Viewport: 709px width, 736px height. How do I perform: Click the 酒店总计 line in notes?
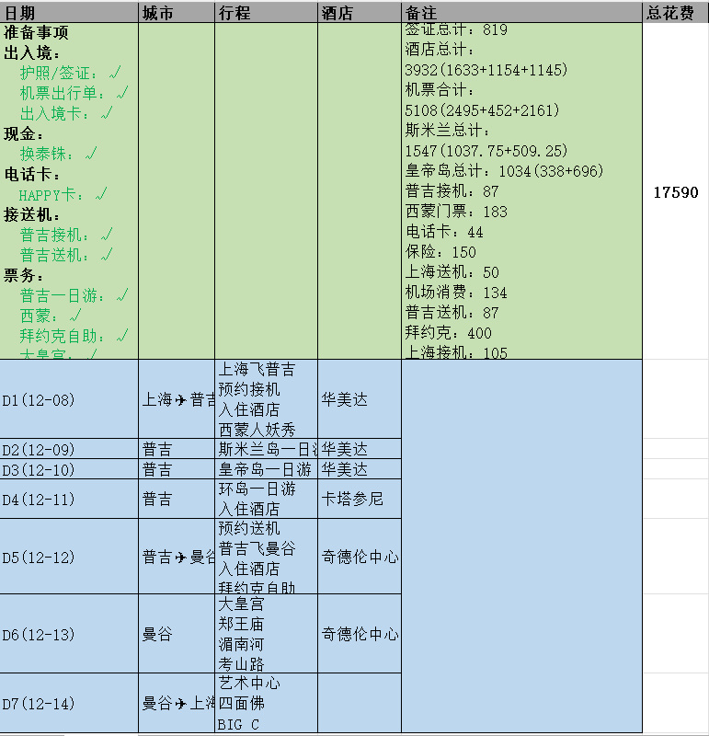click(x=486, y=60)
